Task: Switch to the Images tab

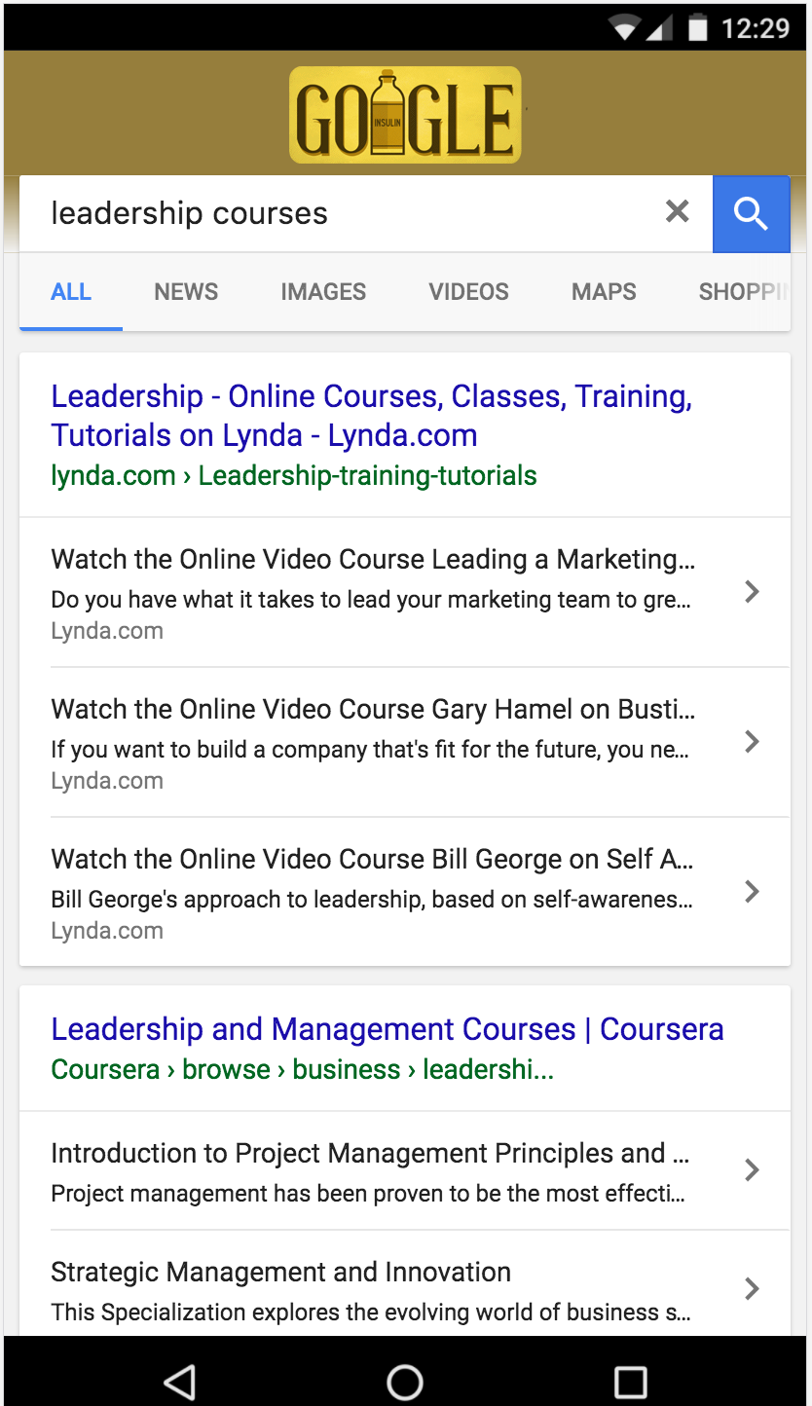Action: click(x=323, y=292)
